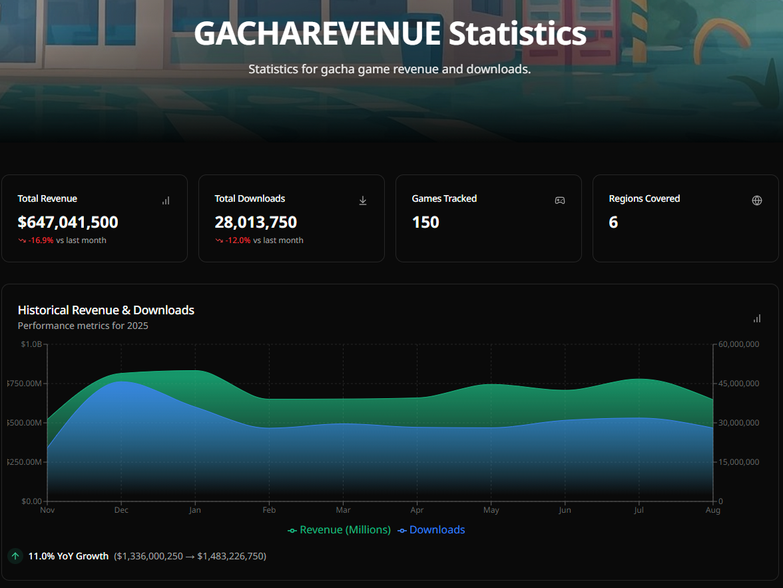This screenshot has height=588, width=783.
Task: Click the download icon in Total Downloads card
Action: 363,200
